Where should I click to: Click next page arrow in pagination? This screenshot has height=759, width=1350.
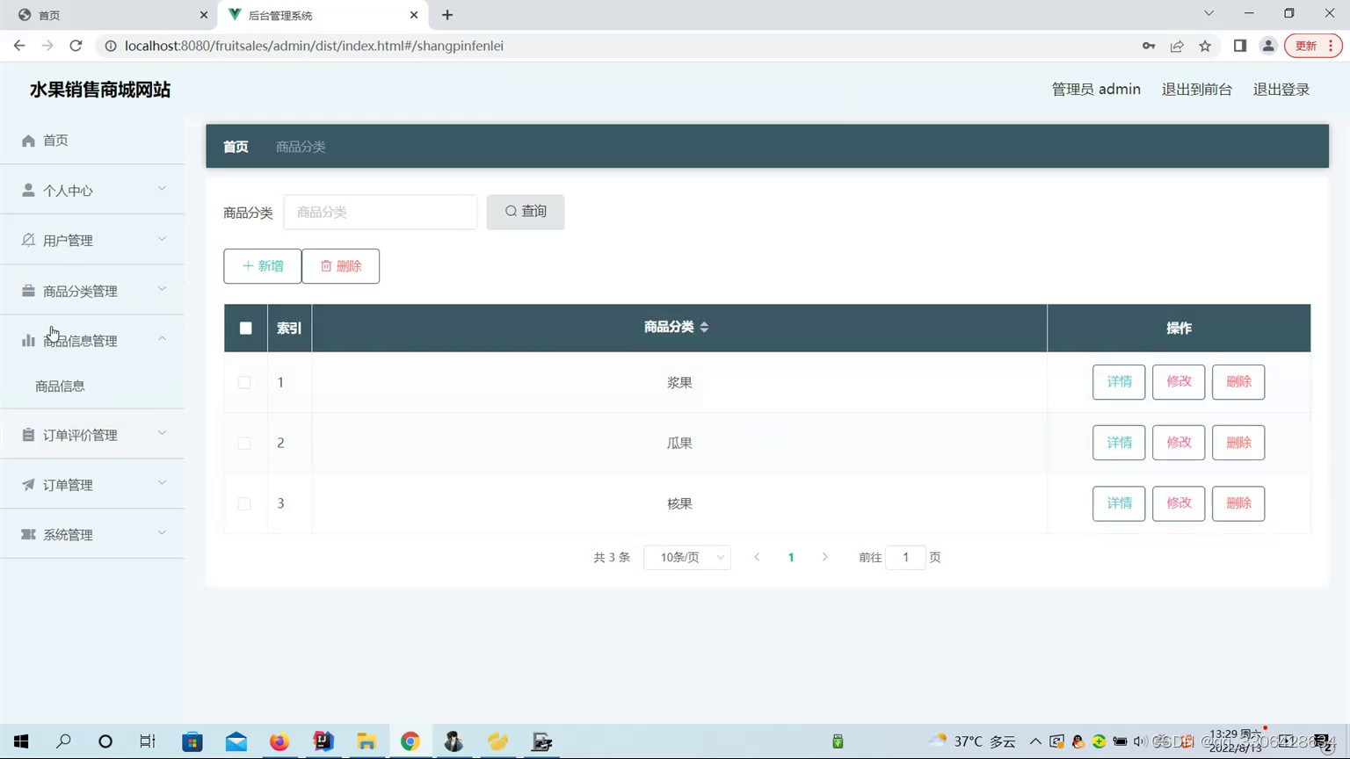point(824,557)
